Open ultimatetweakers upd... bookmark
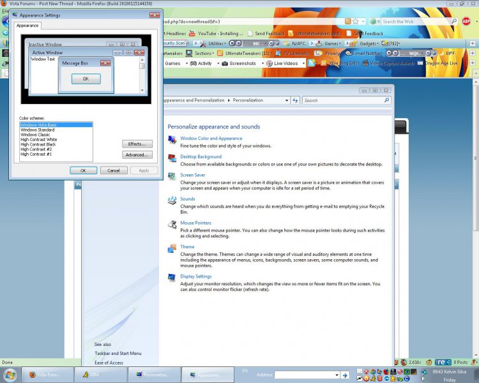The width and height of the screenshot is (479, 383). 316,33
